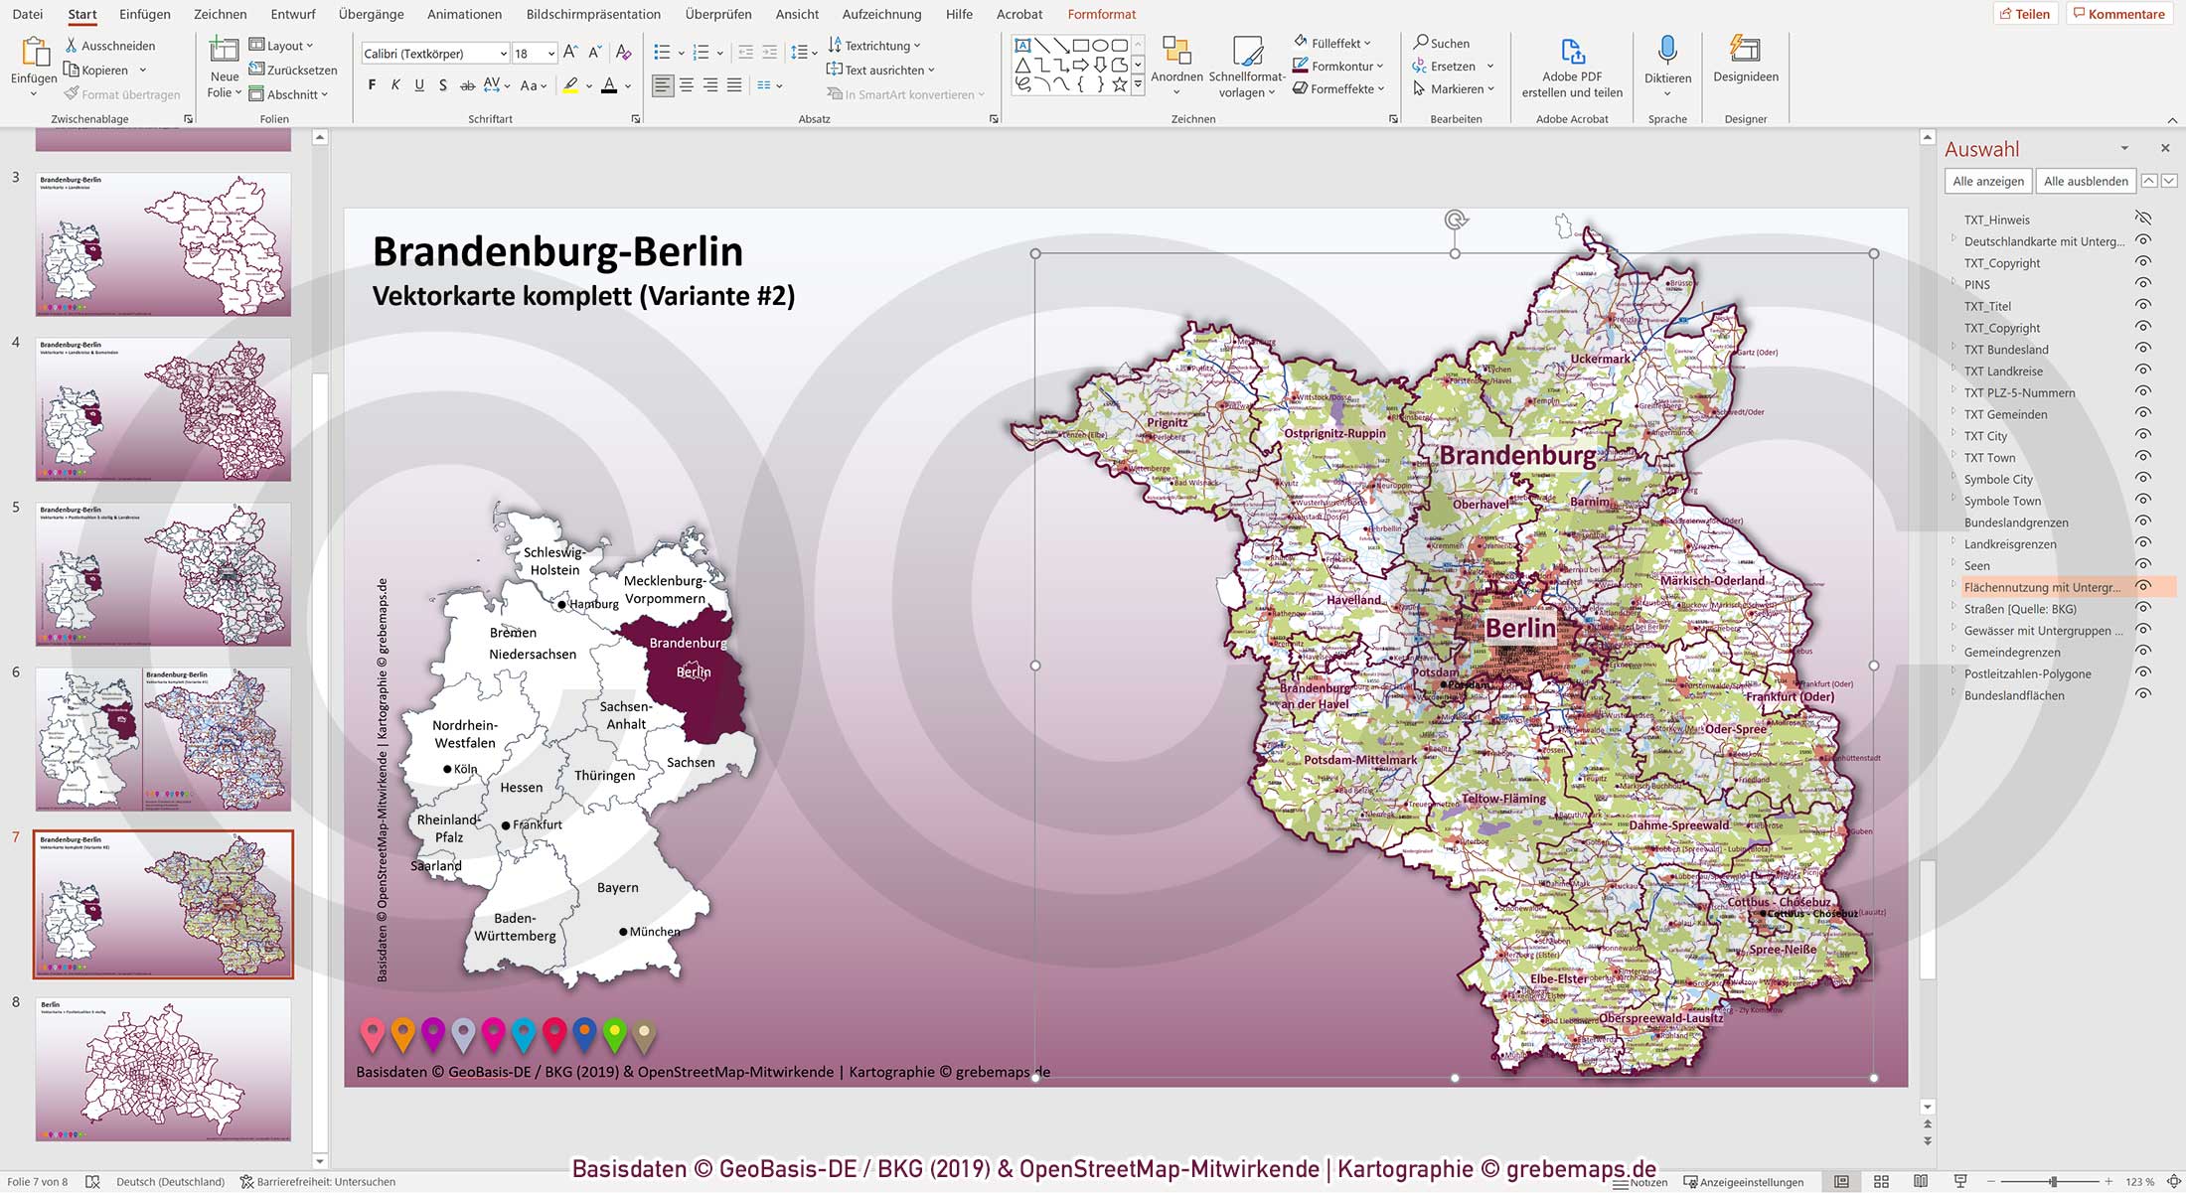Open the Calibri font family dropdown
This screenshot has width=2186, height=1193.
[x=504, y=53]
